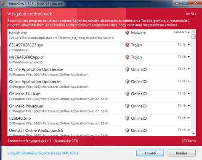202x160 pixels.
Task: Open the Törlés dropdown for Online.io EULA.url
Action: click(184, 93)
